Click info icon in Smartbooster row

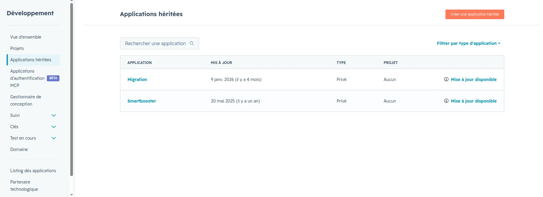click(x=446, y=101)
